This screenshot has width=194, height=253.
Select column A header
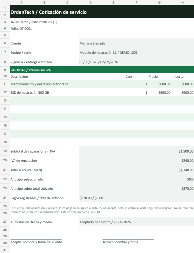click(x=21, y=2)
